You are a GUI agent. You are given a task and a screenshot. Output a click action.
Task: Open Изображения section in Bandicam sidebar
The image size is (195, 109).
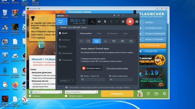coord(66,53)
